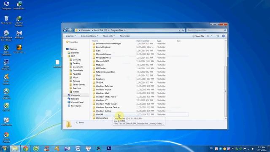Open the view options dropdown arrow

click(x=212, y=36)
